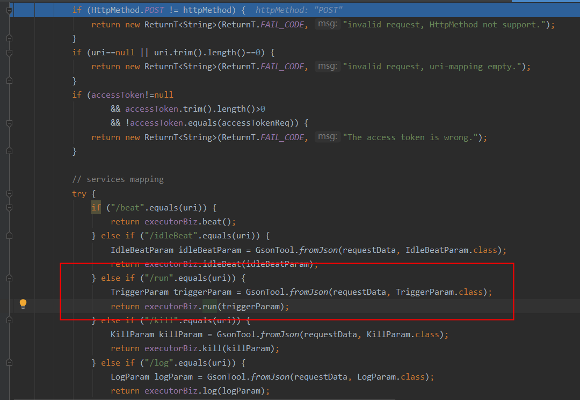Click KillParam.class argument
Image resolution: width=580 pixels, height=400 pixels.
tap(402, 334)
